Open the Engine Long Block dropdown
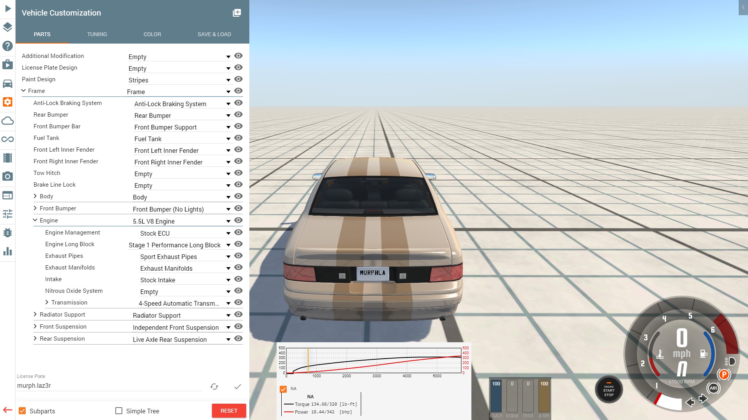 [180, 245]
